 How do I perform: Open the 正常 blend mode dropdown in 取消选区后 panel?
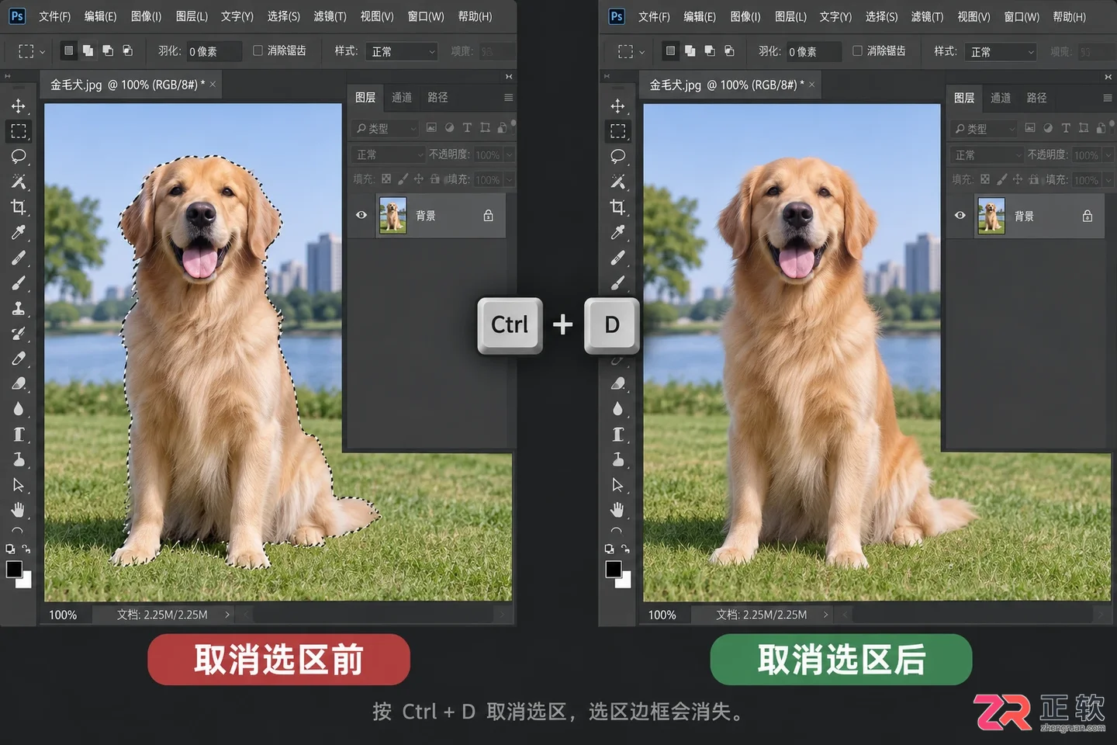click(988, 155)
